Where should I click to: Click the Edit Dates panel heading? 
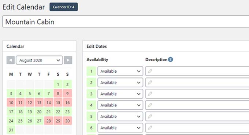[97, 47]
